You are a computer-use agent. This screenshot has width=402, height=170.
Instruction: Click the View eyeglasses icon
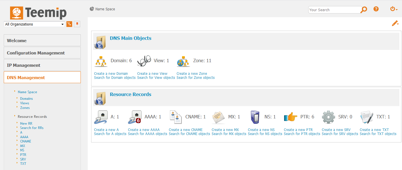(144, 61)
